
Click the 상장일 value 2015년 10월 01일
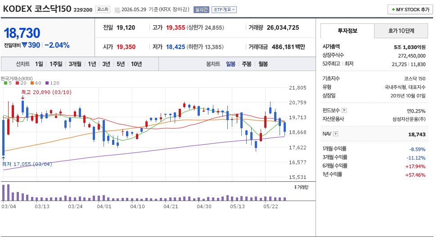click(x=408, y=96)
